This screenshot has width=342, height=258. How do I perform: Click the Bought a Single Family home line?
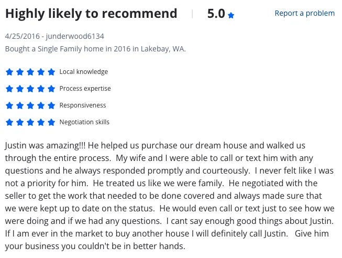pos(95,49)
